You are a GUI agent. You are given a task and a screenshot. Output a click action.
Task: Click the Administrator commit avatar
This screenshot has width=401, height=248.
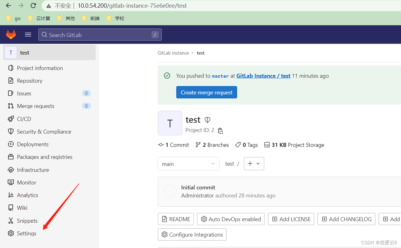tap(170, 191)
